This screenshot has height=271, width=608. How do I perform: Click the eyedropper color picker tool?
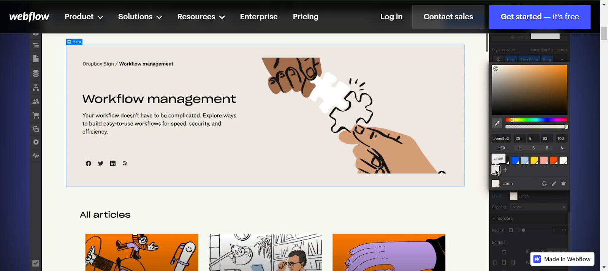coord(497,123)
